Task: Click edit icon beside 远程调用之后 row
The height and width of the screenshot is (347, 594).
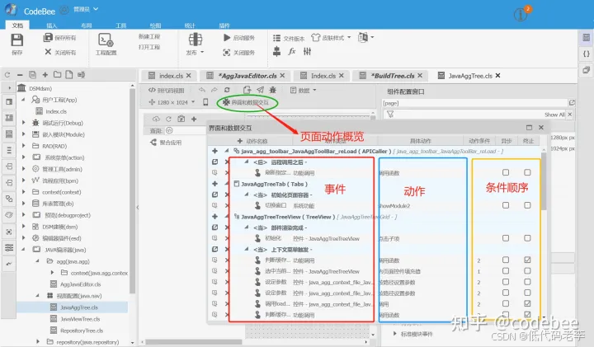Action: pyautogui.click(x=214, y=162)
